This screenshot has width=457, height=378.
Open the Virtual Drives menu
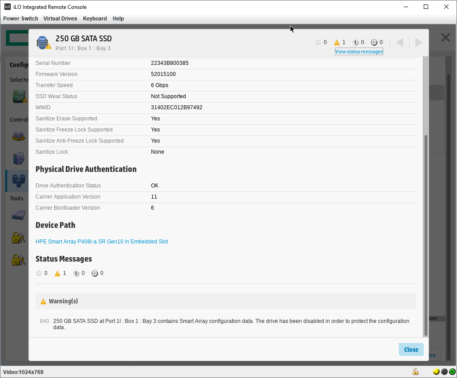[60, 18]
